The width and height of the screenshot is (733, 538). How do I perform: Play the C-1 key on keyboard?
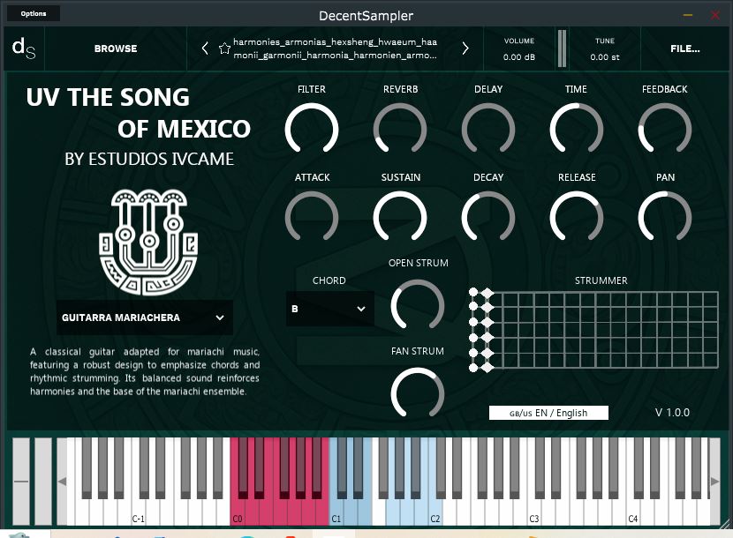pyautogui.click(x=138, y=513)
